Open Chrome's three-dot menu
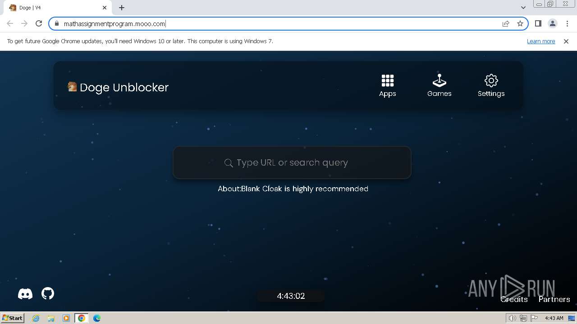Screen dimensions: 577x324 pyautogui.click(x=567, y=23)
